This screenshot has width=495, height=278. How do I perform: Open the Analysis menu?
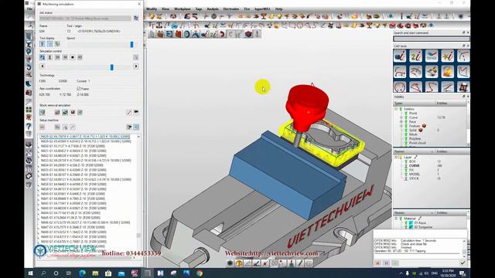(x=213, y=9)
